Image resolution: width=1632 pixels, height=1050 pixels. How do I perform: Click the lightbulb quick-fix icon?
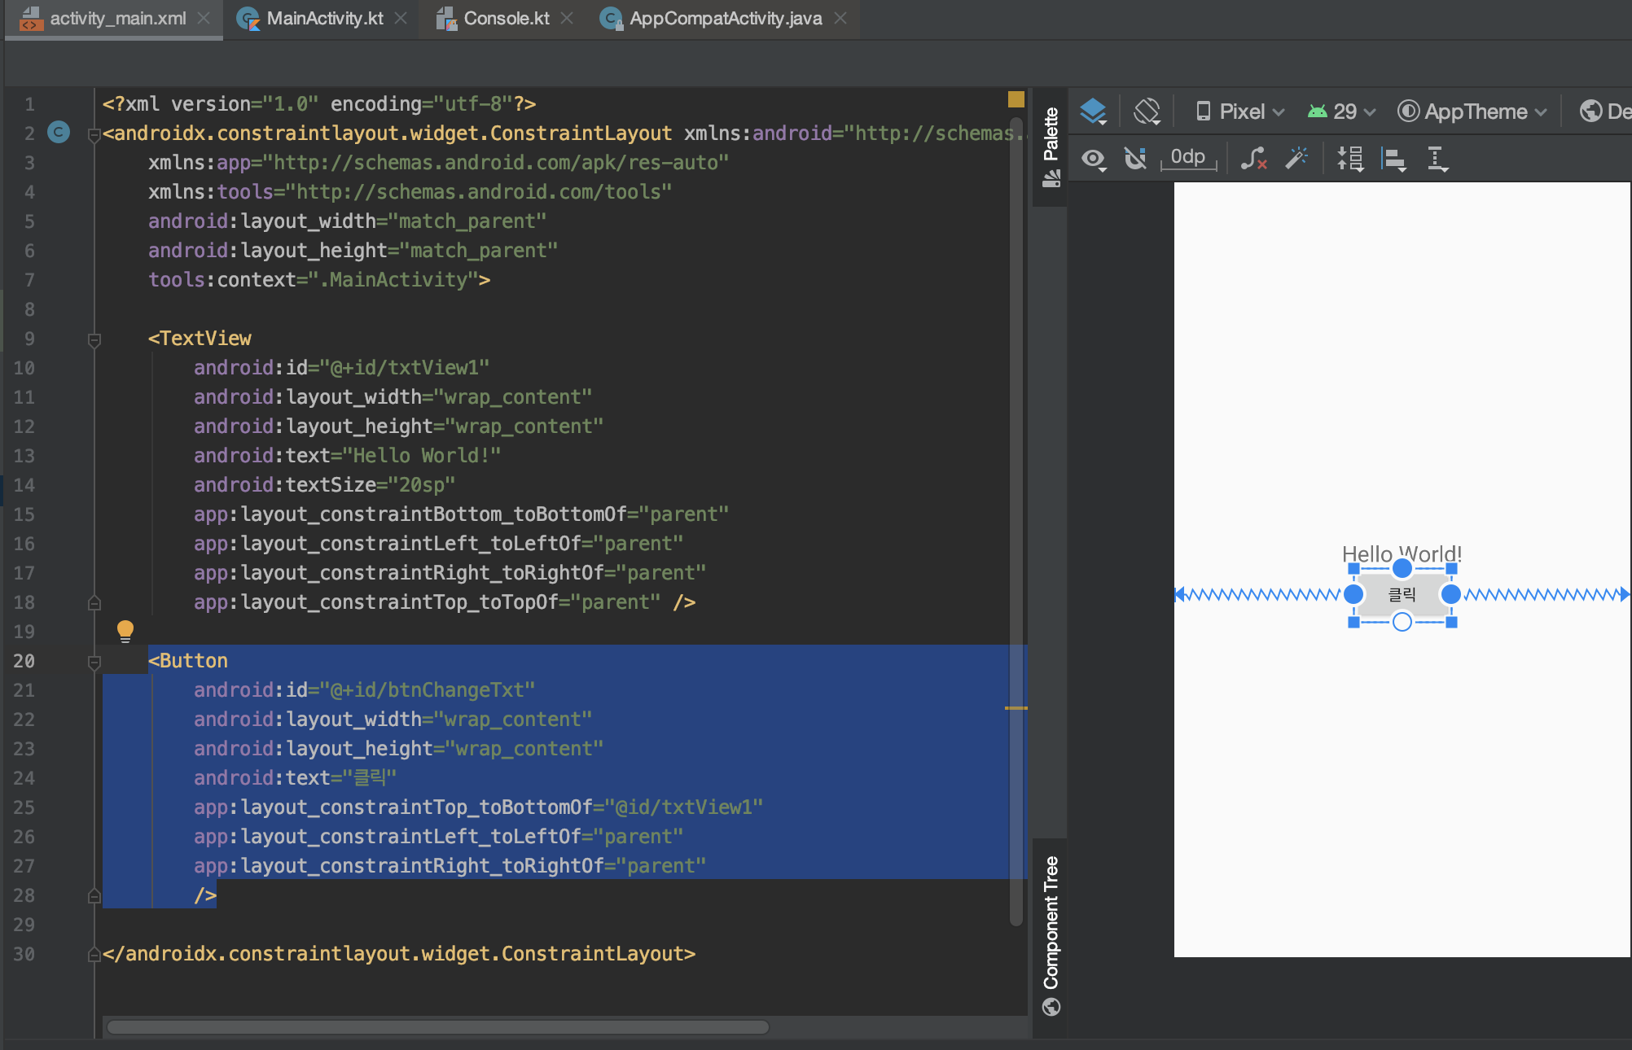125,630
